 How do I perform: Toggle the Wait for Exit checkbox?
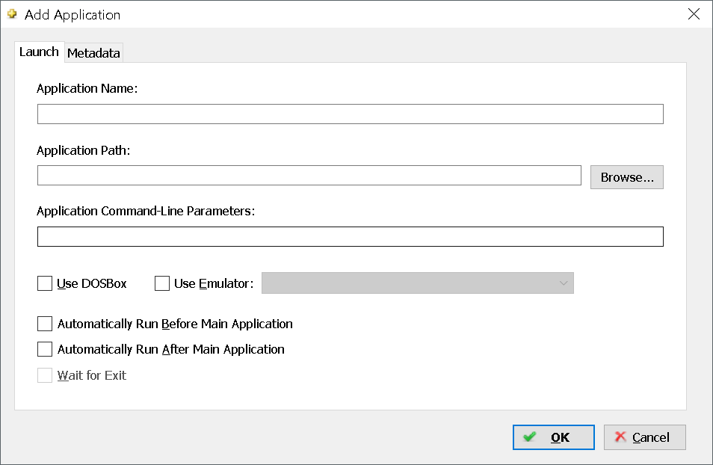[x=45, y=375]
